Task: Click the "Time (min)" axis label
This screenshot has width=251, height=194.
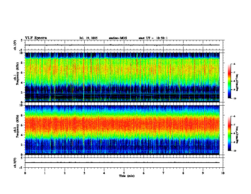Action: click(x=127, y=176)
